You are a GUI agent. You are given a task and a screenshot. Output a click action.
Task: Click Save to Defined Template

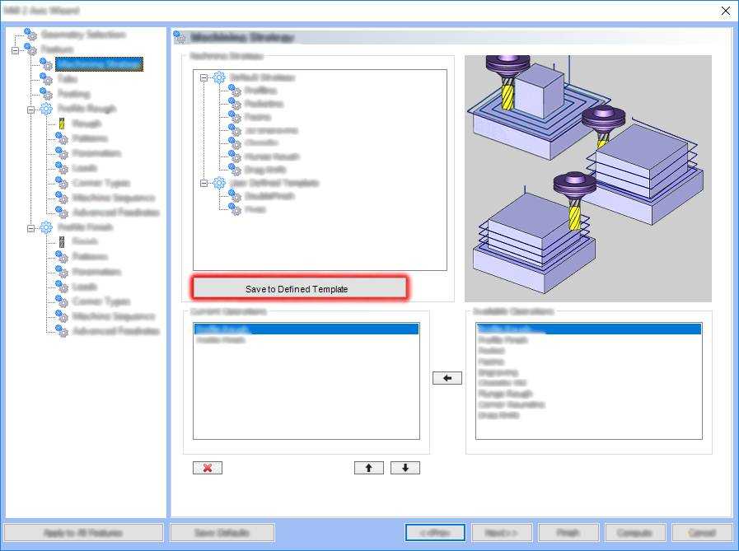[x=299, y=288]
